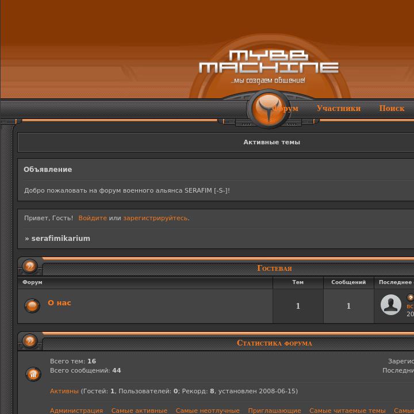Open the О нас forum
The width and height of the screenshot is (414, 414).
(59, 303)
